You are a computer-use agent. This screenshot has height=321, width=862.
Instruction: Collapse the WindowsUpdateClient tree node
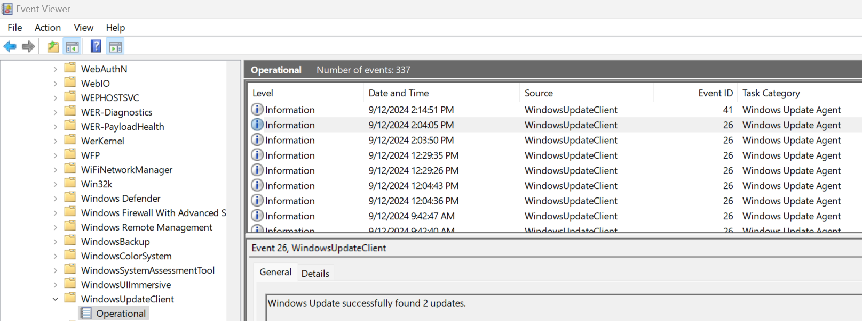click(x=56, y=299)
